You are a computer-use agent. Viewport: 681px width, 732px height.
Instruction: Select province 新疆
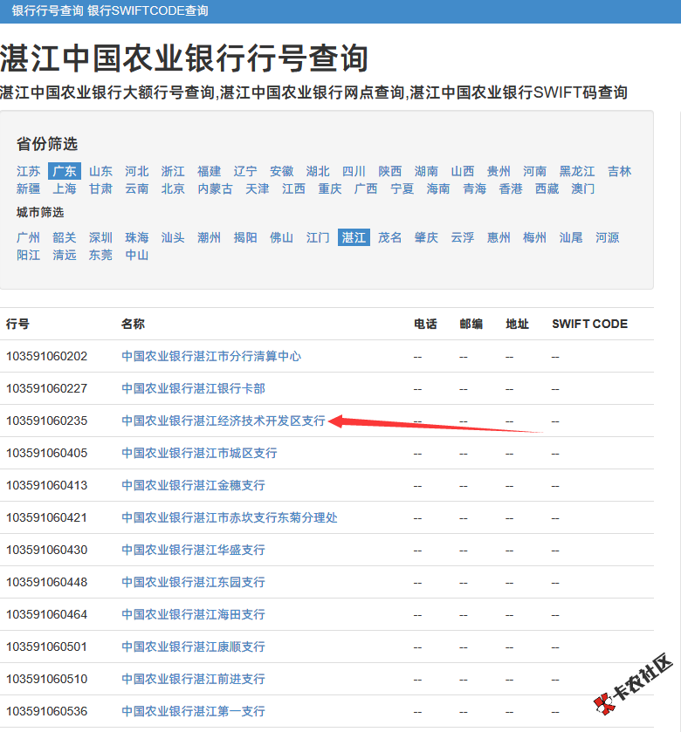pos(29,188)
